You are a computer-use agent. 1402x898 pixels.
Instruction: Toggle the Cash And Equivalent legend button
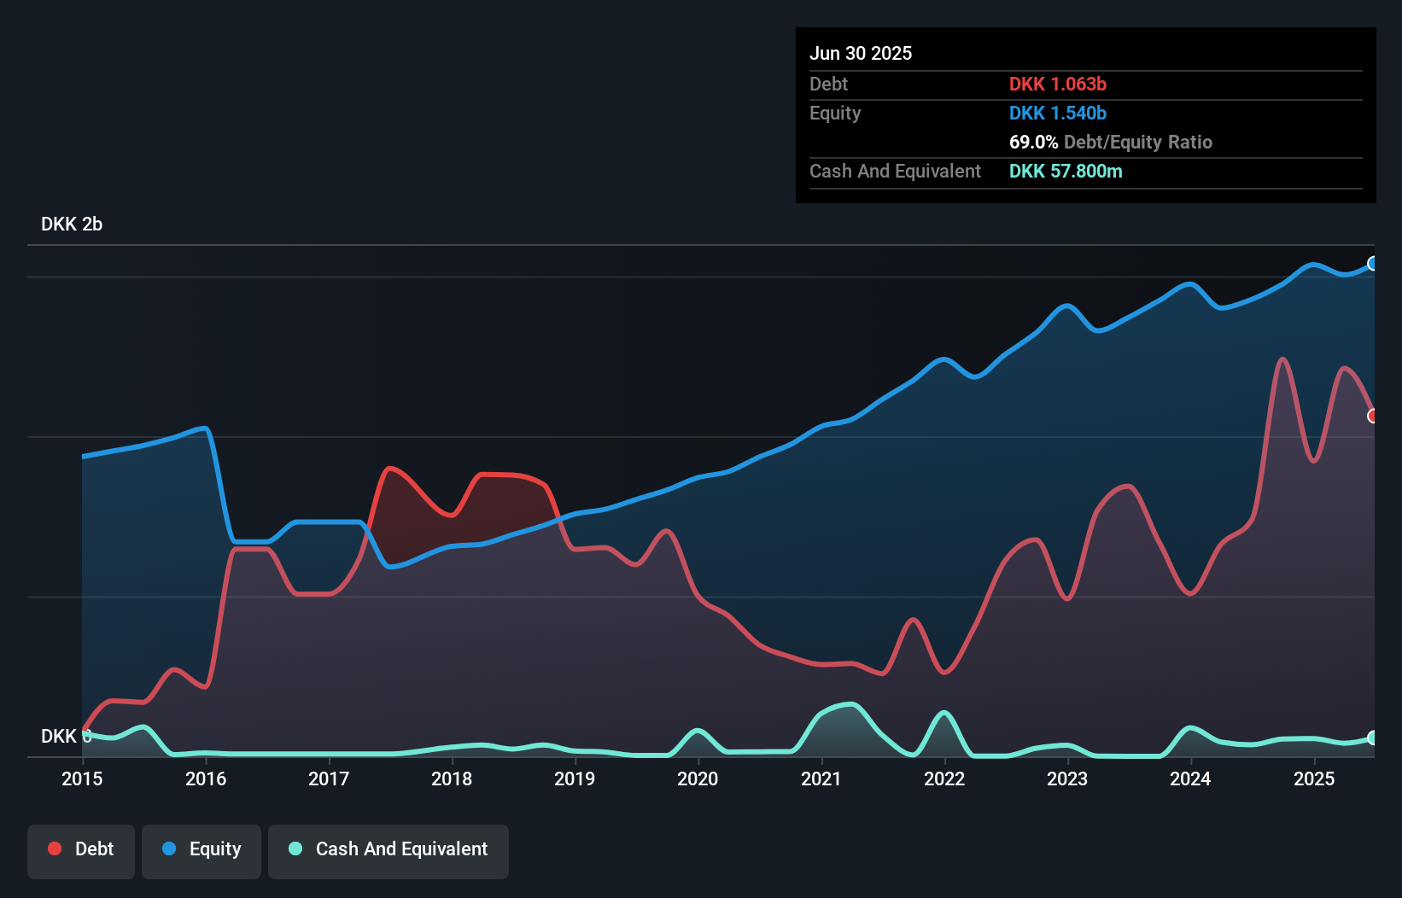388,850
